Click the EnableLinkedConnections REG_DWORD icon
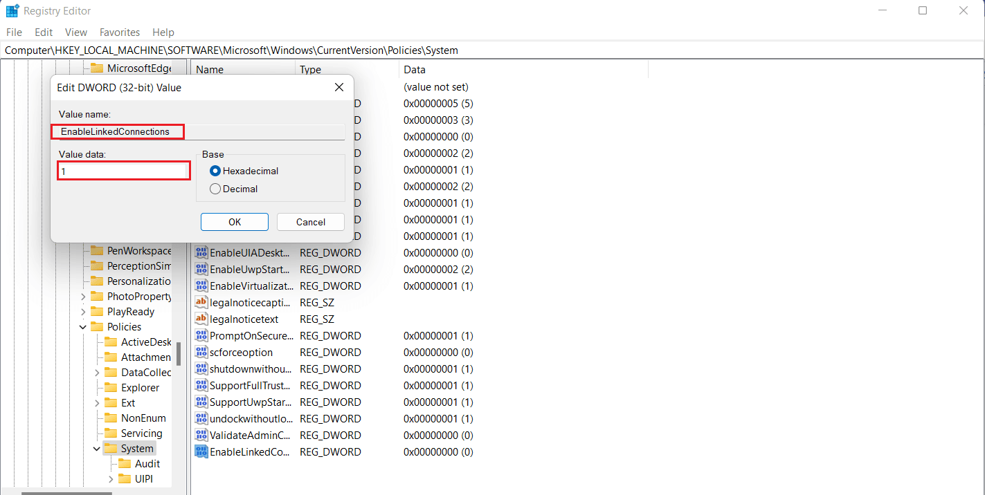Image resolution: width=985 pixels, height=495 pixels. 201,451
